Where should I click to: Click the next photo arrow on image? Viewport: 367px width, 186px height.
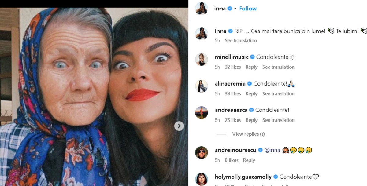[x=179, y=126]
